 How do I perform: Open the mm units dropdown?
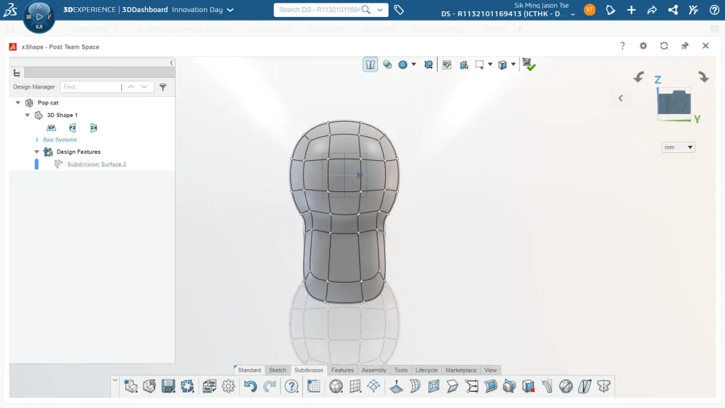coord(678,147)
